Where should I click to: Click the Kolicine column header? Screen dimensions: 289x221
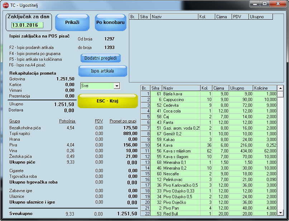pyautogui.click(x=264, y=88)
